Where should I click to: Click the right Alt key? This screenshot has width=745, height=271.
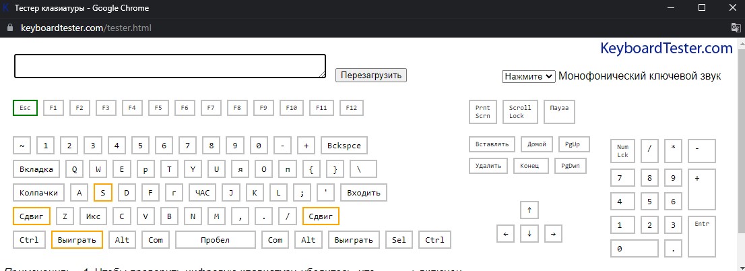pos(309,239)
